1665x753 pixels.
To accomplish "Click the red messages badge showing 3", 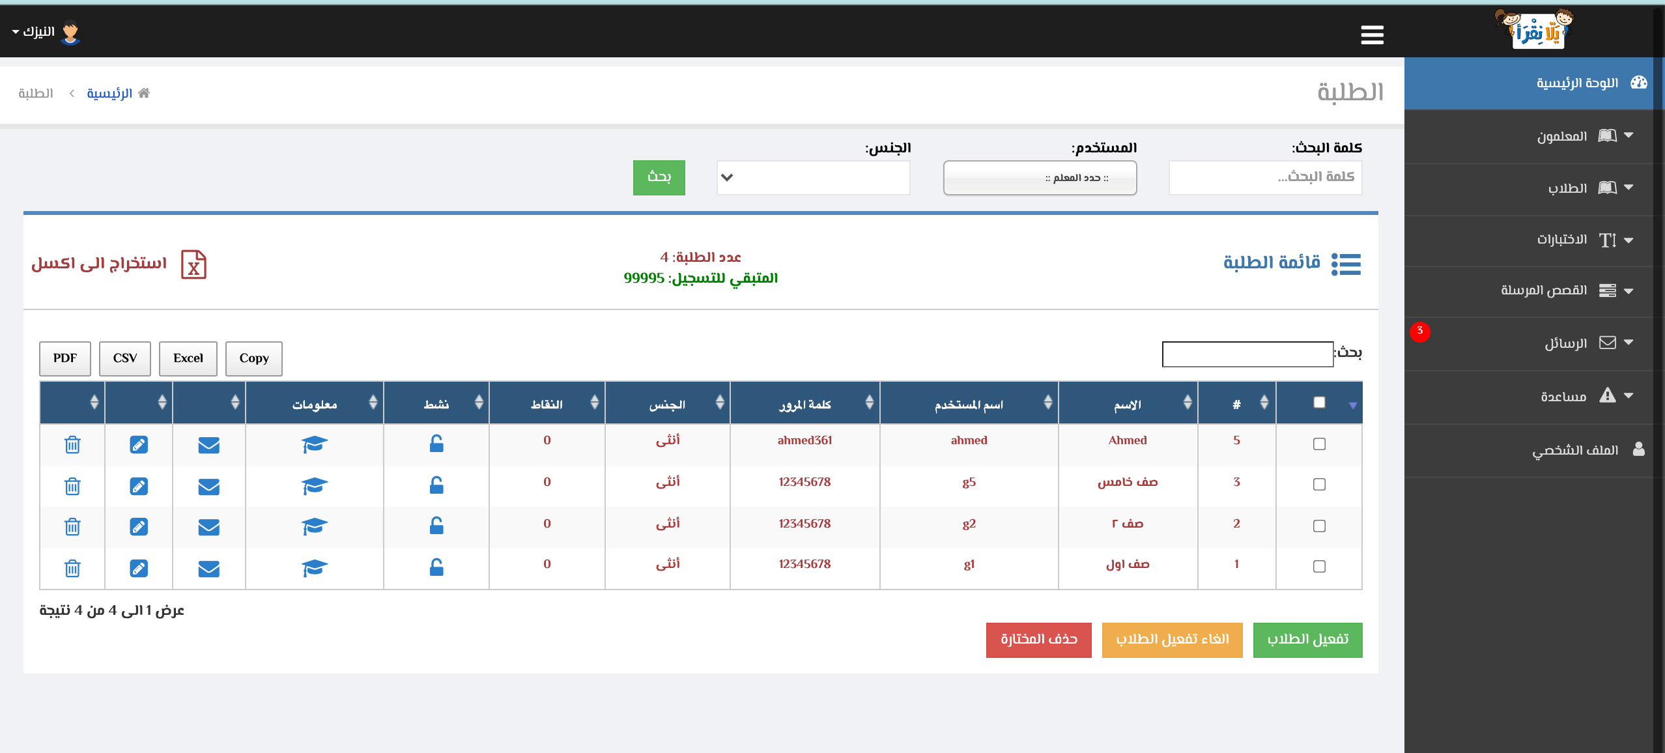I will tap(1420, 331).
